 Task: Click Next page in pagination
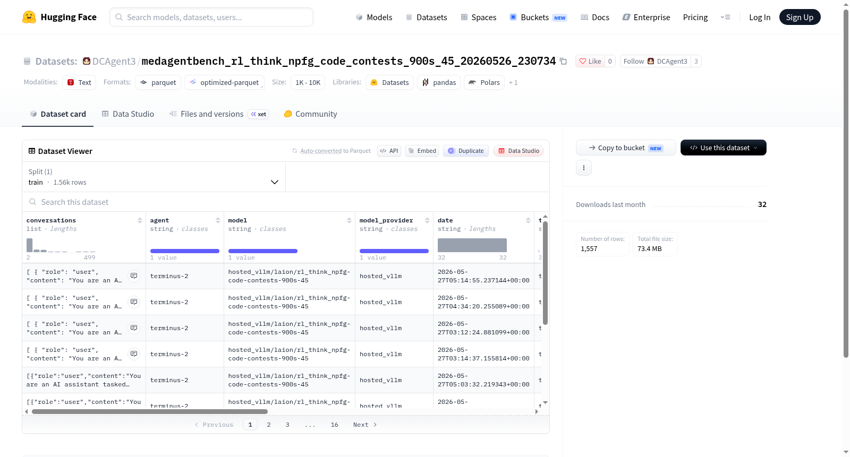pos(365,425)
